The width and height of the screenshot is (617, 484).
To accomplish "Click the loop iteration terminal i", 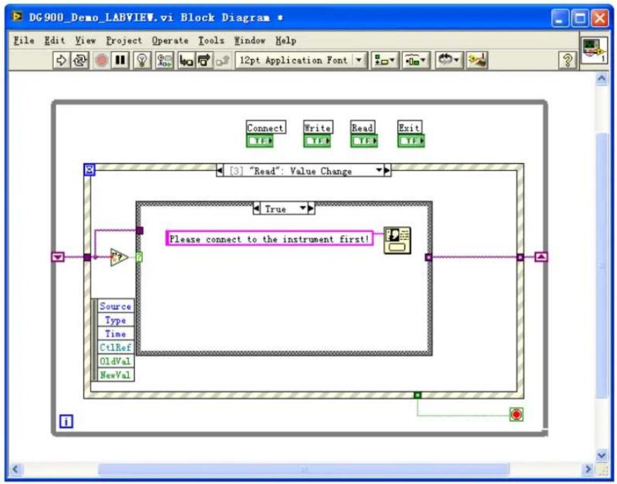I will (x=66, y=421).
